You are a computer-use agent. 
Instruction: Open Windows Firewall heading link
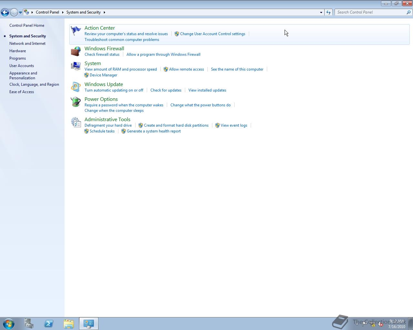(x=104, y=49)
